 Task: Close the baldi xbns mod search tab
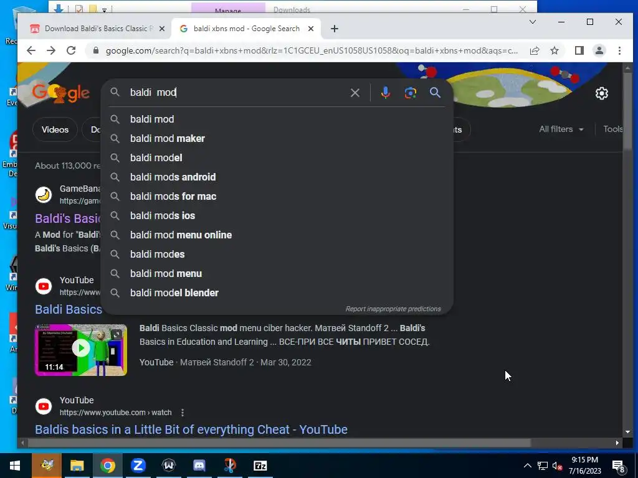point(311,29)
